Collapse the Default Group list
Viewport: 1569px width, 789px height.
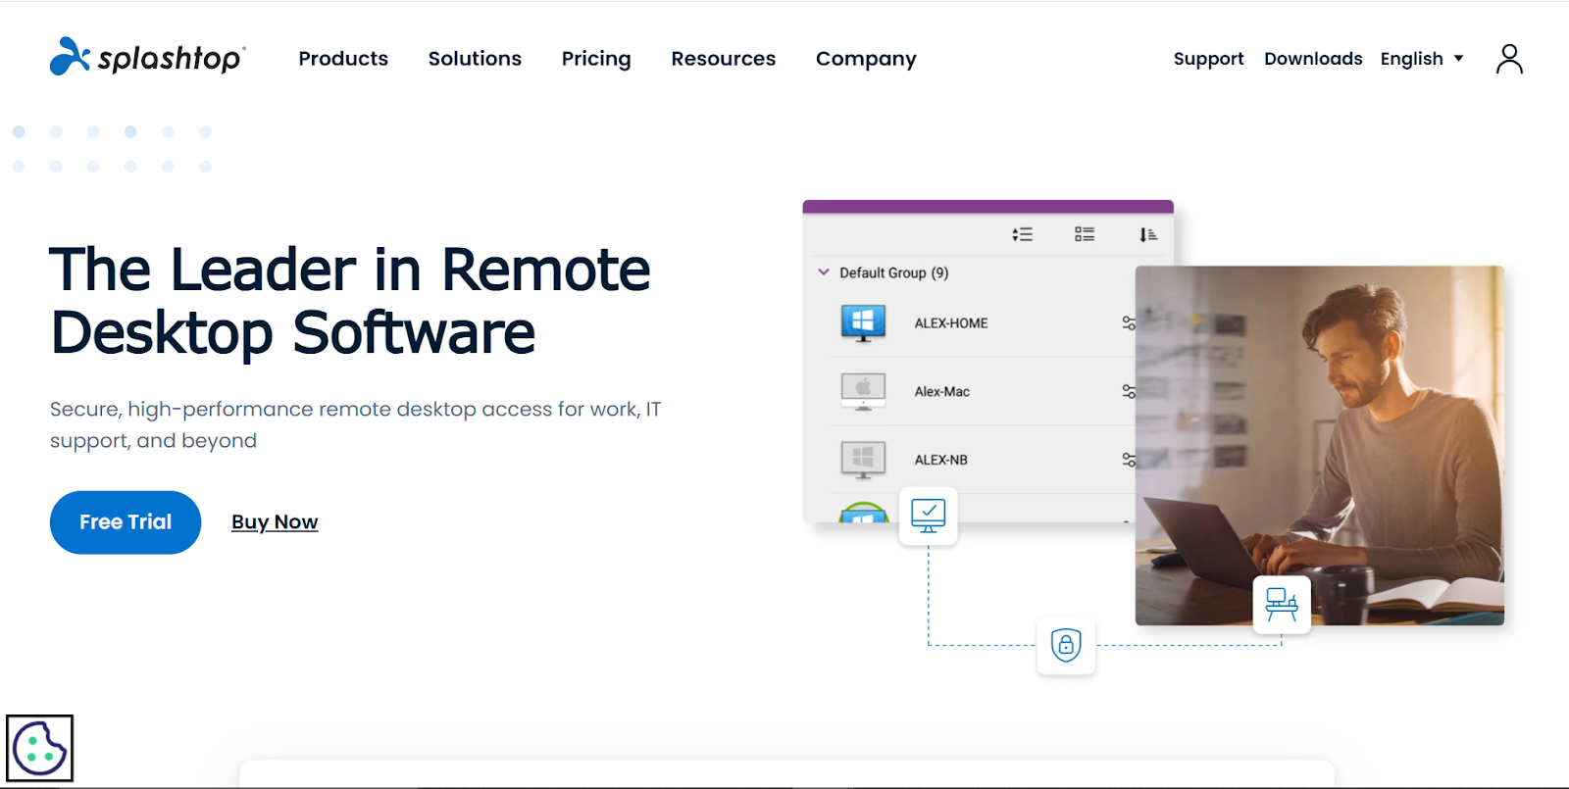click(824, 272)
